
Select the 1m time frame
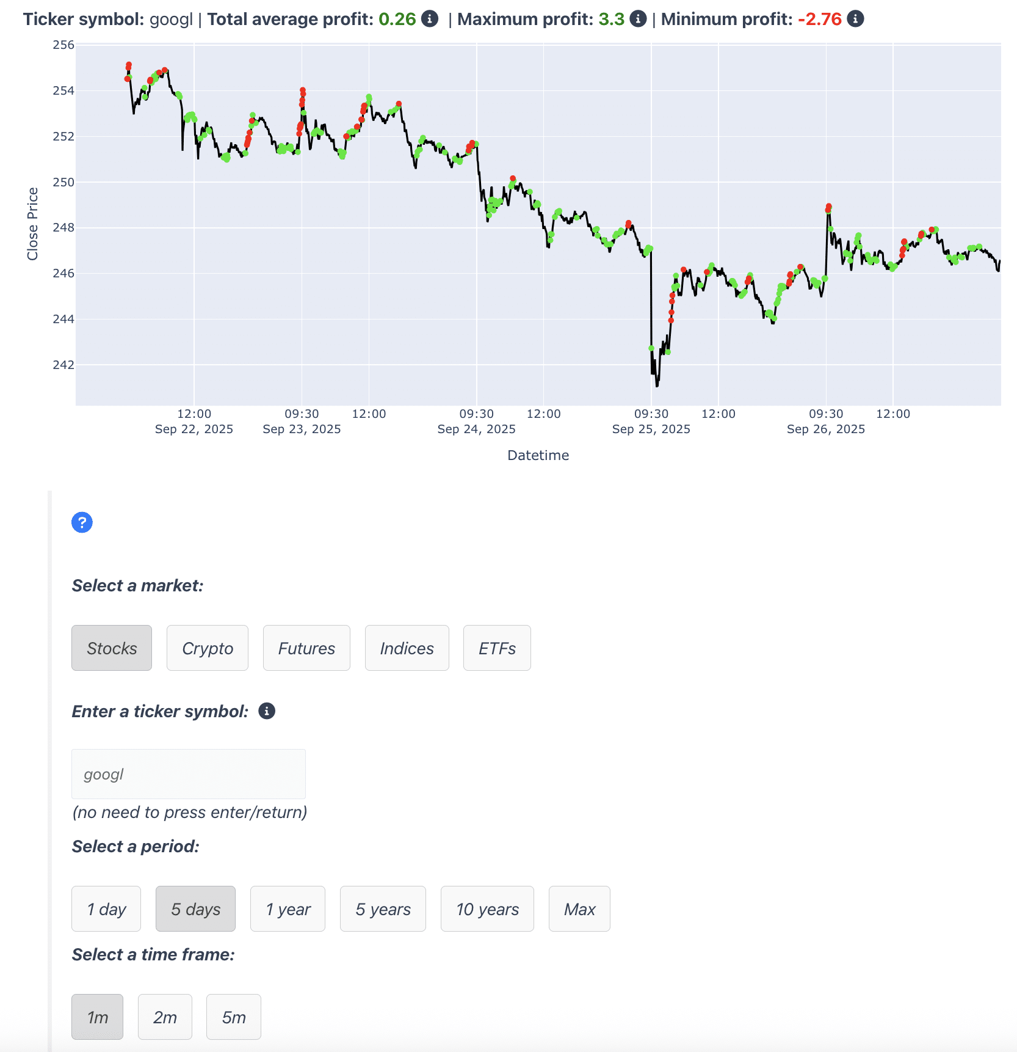point(98,1017)
